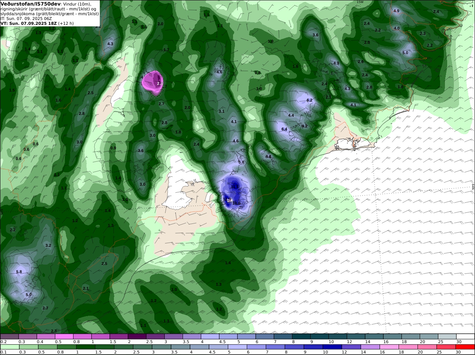The image size is (475, 355).
Task: Click the white 0.4 value in the dark blue core
Action: (230, 200)
